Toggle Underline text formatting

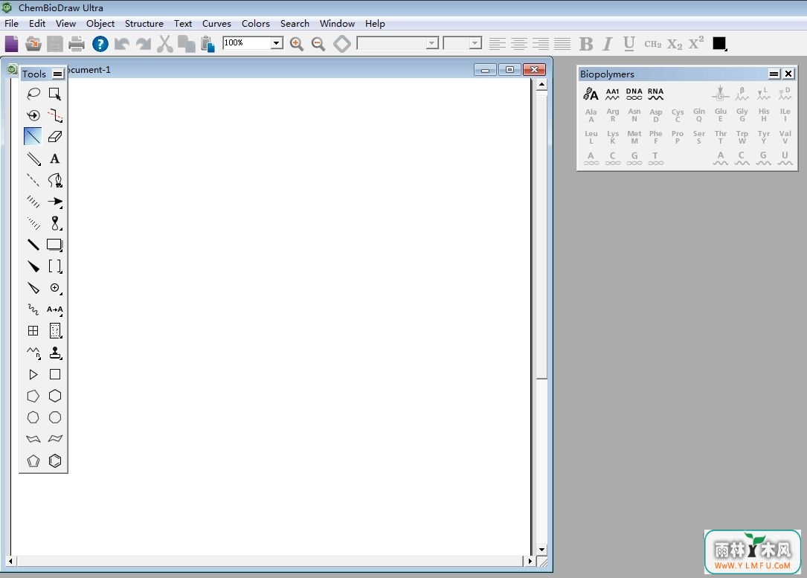(x=629, y=44)
